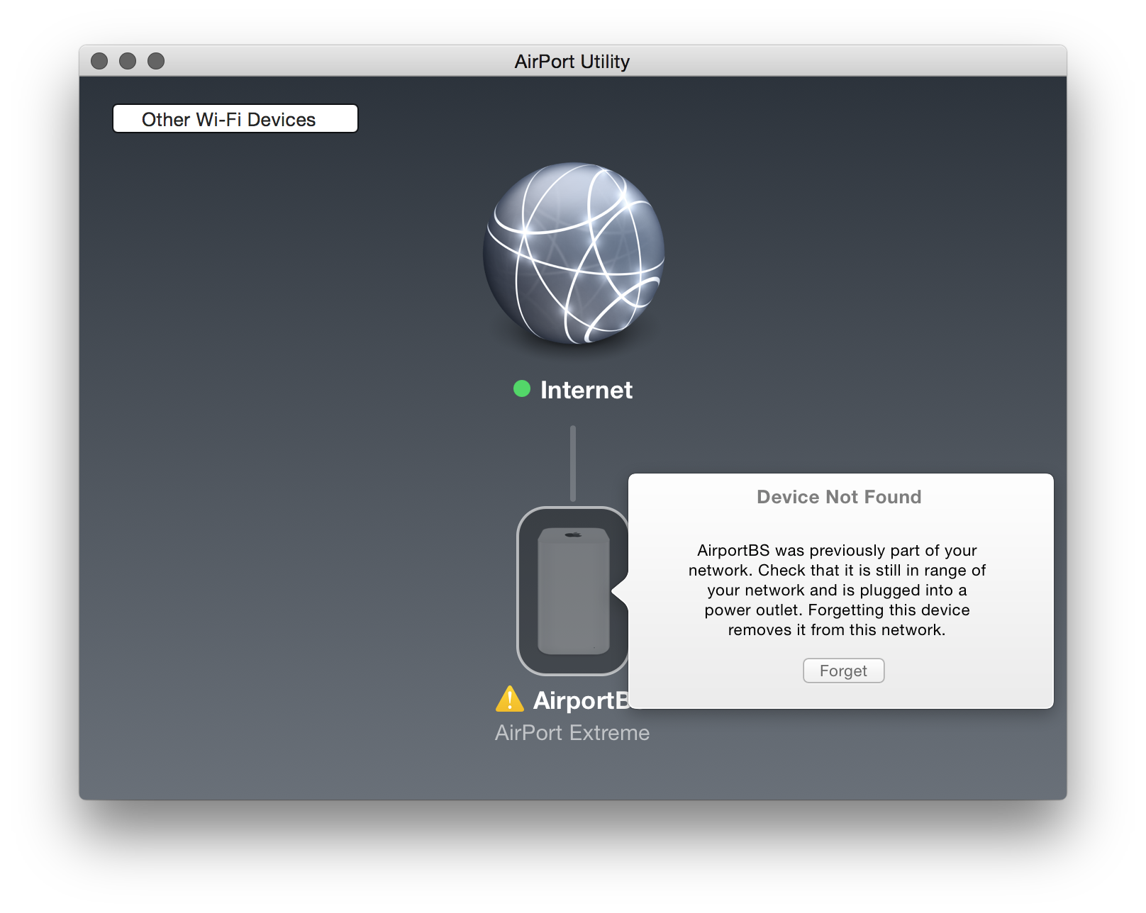
Task: Click the Forget button
Action: (843, 671)
